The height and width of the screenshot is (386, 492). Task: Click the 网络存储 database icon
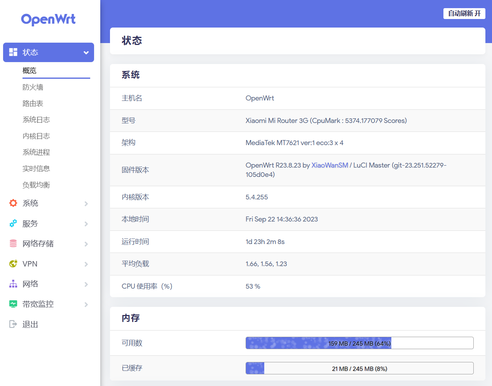13,243
